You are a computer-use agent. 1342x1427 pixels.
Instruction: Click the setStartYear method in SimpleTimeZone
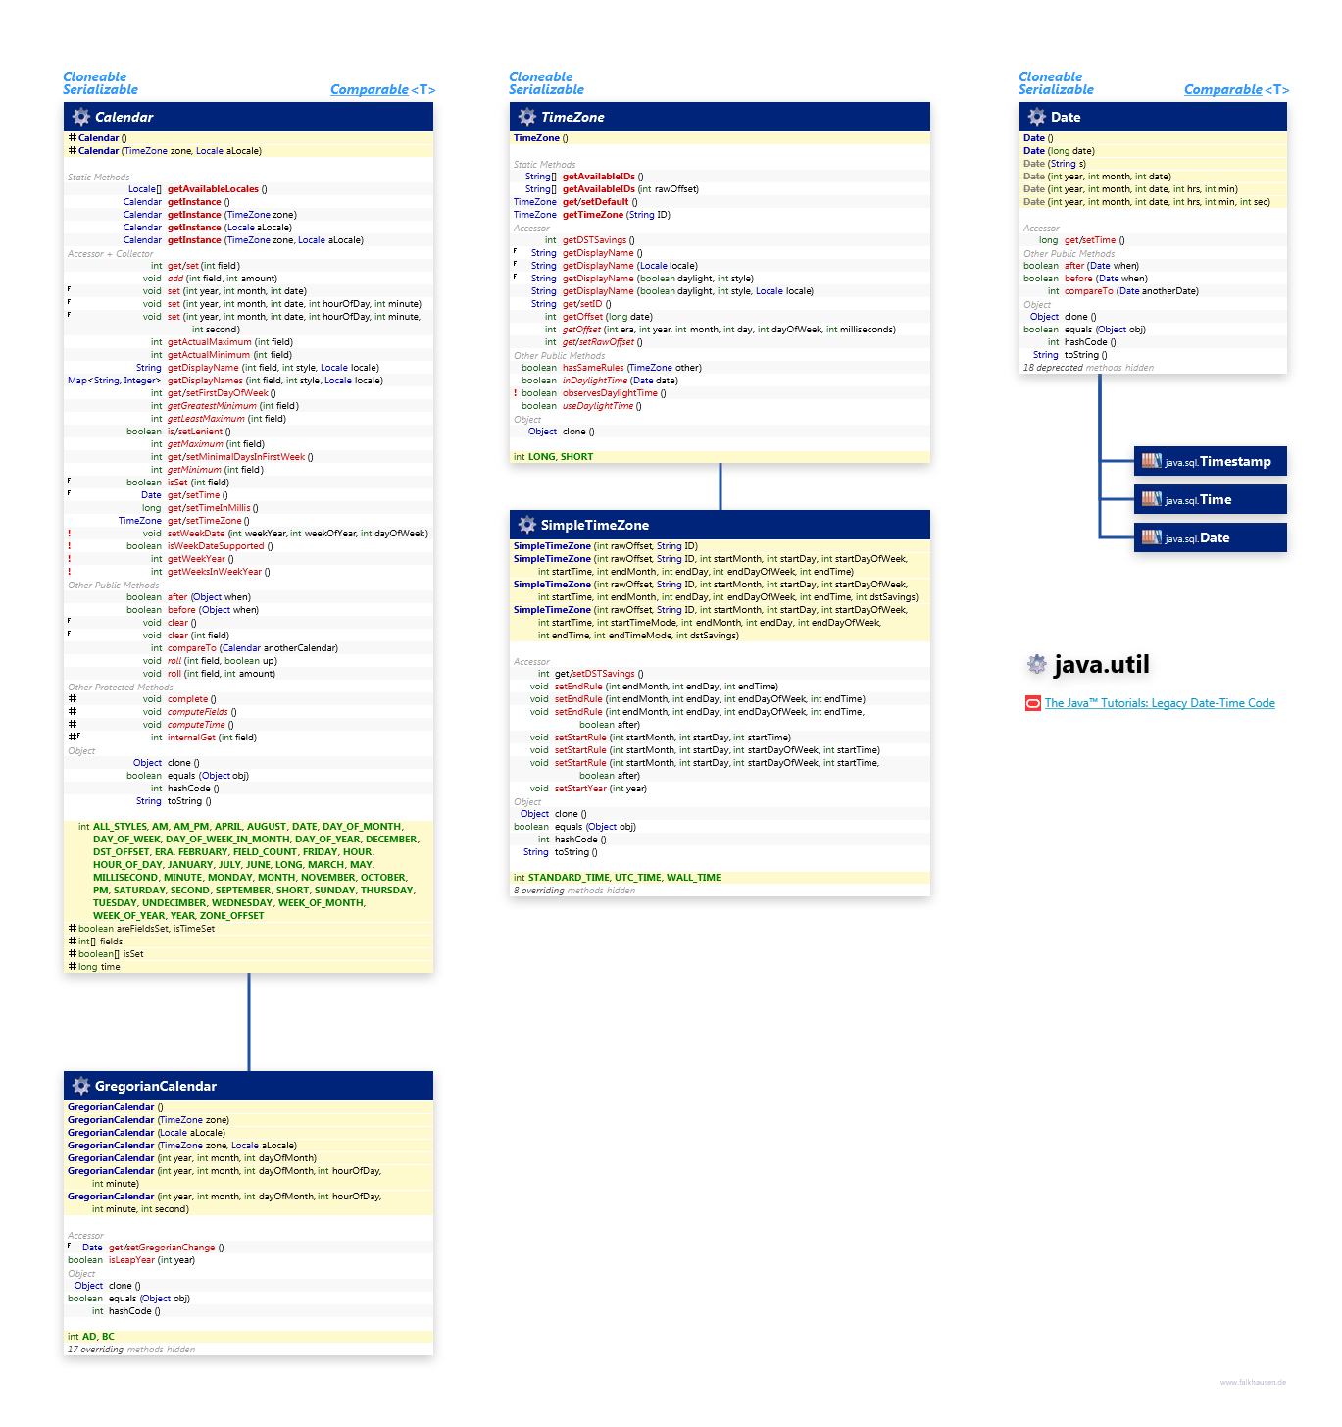(x=579, y=789)
